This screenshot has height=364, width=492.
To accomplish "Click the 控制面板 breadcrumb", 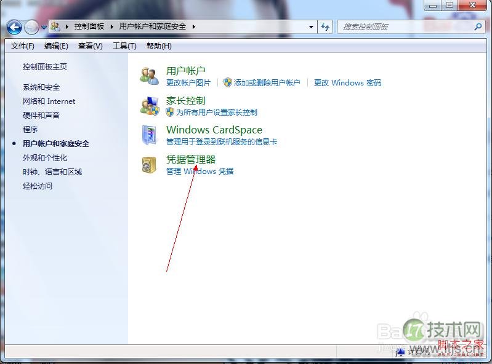I will (x=89, y=26).
